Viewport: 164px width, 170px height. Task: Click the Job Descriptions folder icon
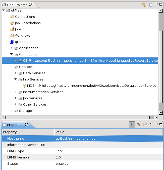[x=12, y=23]
